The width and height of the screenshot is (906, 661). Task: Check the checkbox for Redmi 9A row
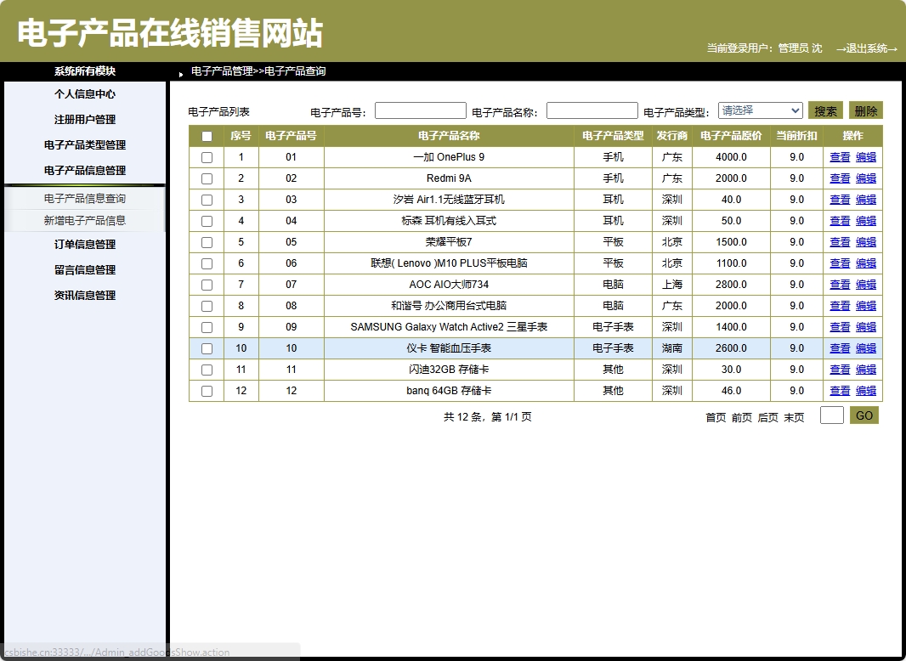click(206, 178)
